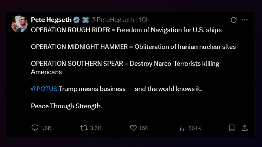Click the 10h post timestamp
The height and width of the screenshot is (147, 262).
click(x=144, y=20)
